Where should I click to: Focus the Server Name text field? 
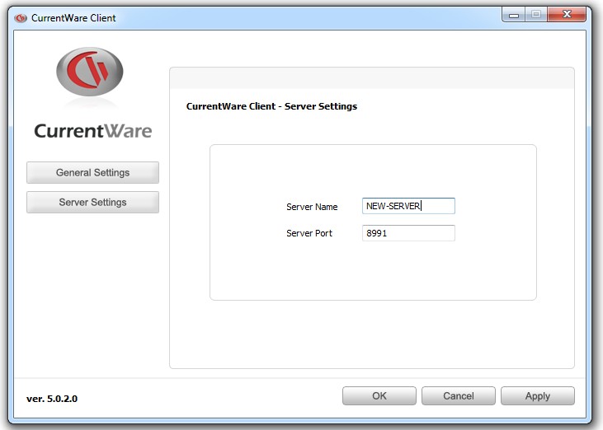pyautogui.click(x=408, y=207)
